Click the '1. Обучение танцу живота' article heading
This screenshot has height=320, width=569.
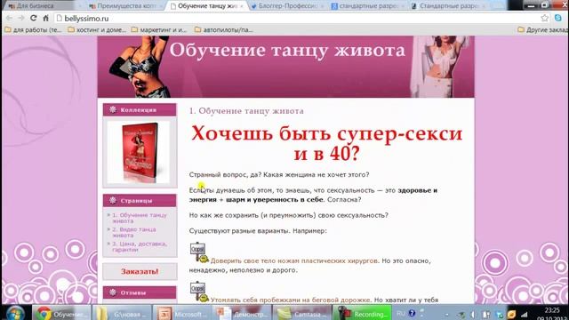click(246, 111)
